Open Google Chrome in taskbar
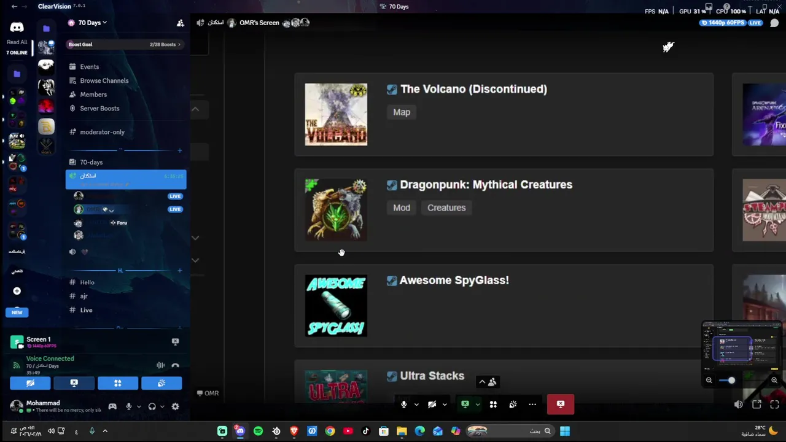The image size is (786, 442). point(330,431)
